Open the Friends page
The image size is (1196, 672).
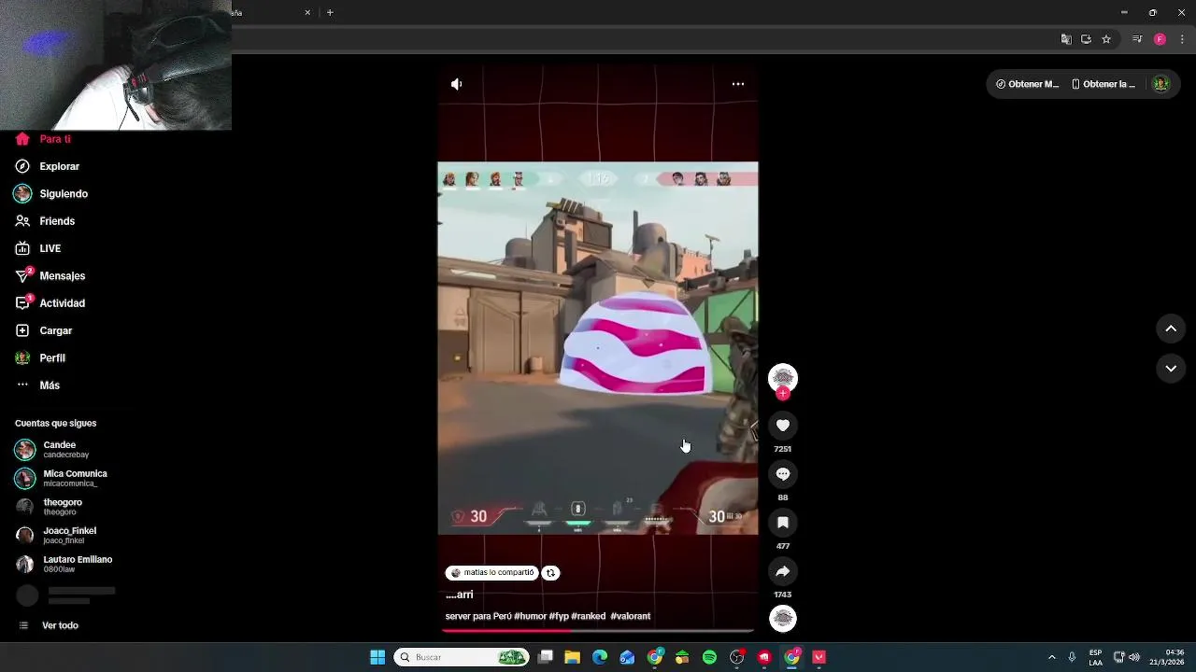45,221
